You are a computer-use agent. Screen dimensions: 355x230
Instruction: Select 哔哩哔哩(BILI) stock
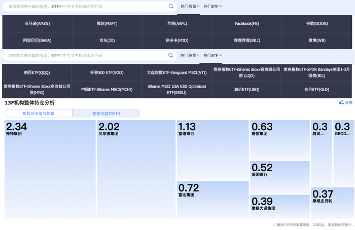247,41
